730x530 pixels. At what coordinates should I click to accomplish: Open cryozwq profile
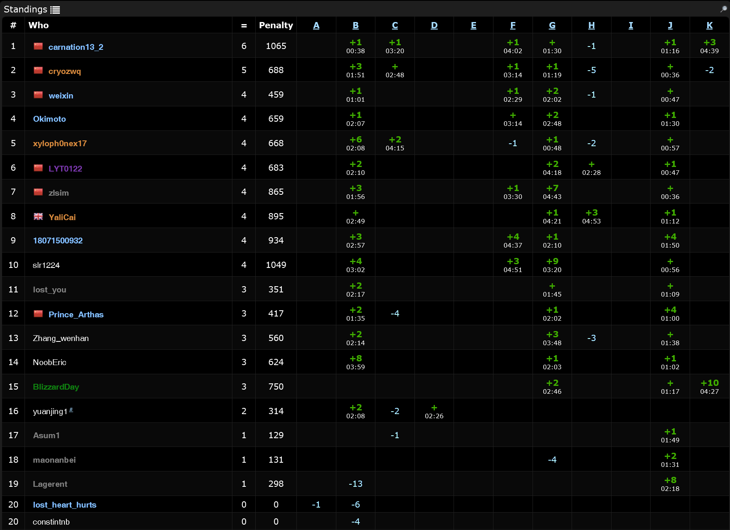coord(64,71)
